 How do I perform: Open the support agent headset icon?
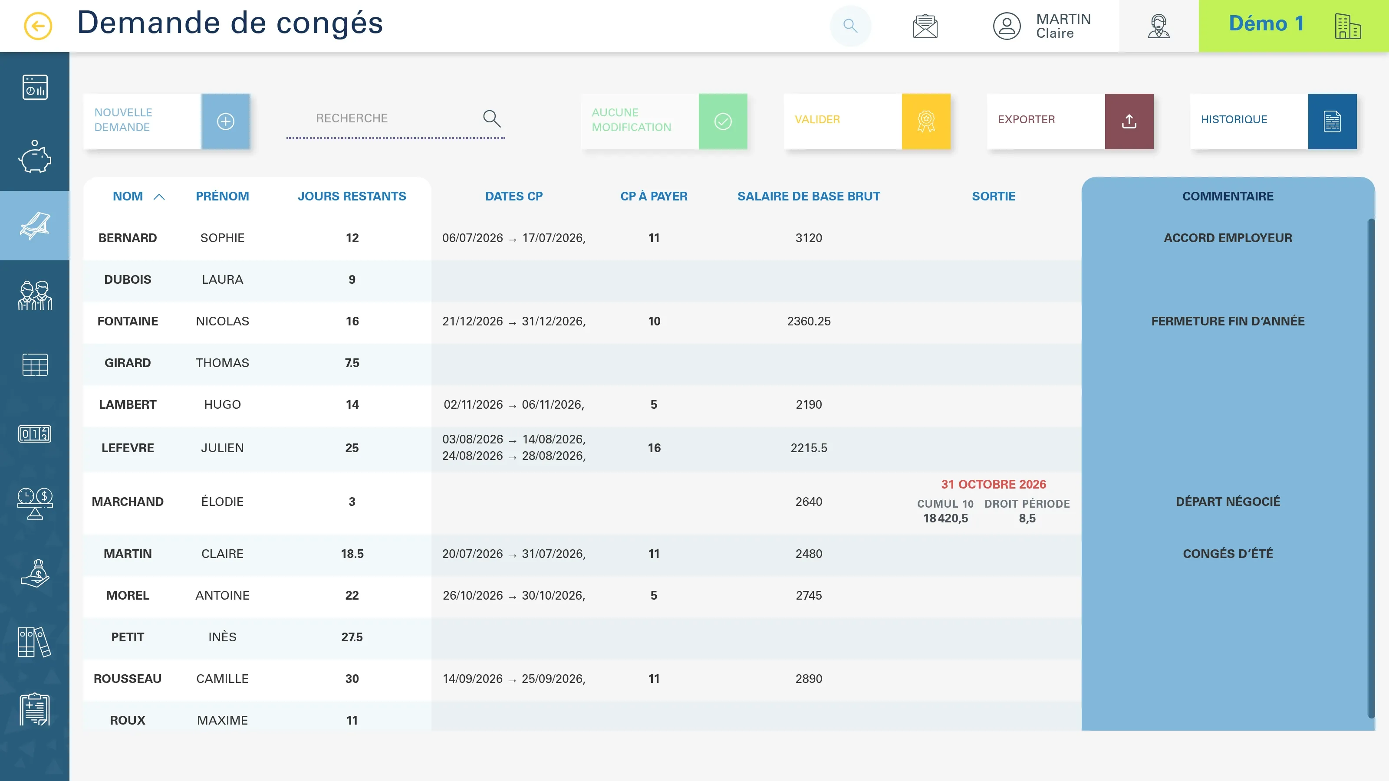point(1158,26)
